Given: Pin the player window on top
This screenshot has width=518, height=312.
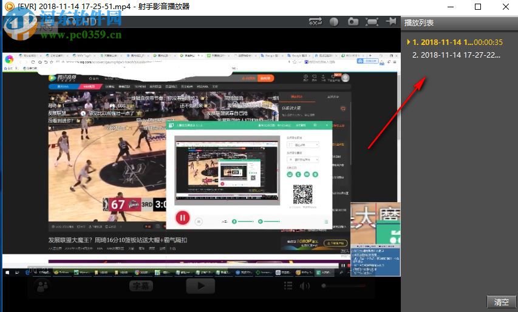Looking at the screenshot, I should click(x=391, y=21).
